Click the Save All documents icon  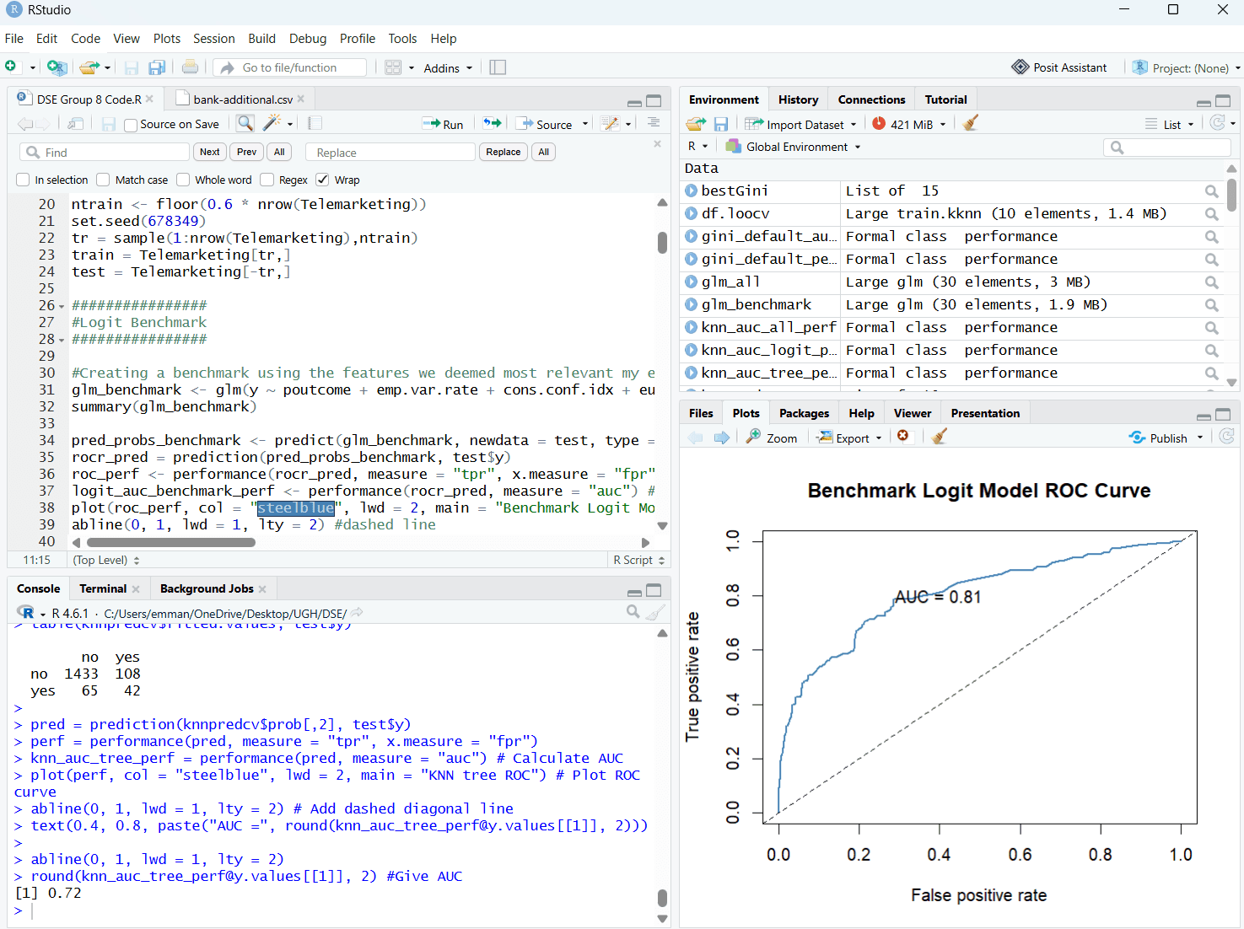157,67
